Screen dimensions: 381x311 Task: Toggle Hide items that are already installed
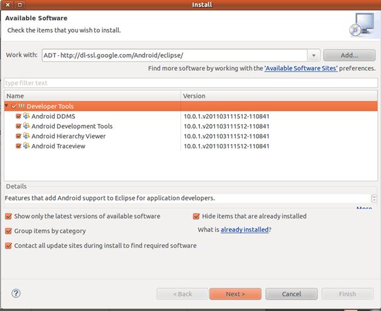click(x=196, y=216)
